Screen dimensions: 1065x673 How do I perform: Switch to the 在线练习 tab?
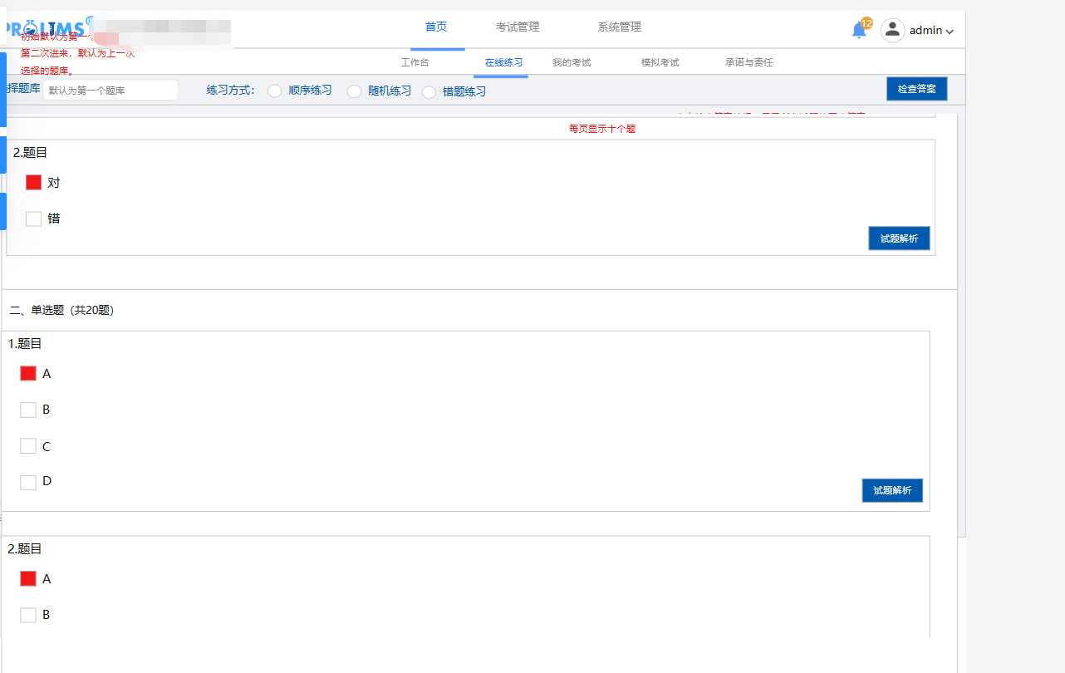(503, 62)
